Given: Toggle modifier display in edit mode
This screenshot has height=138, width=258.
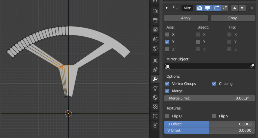Looking at the screenshot, I should [216, 8].
